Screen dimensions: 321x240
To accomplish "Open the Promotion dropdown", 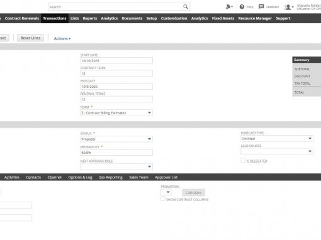I will point(166,192).
